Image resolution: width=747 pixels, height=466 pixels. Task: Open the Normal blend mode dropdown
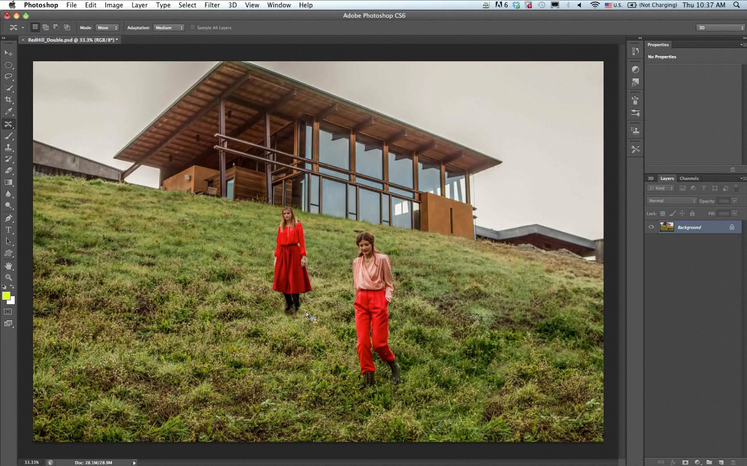pos(671,201)
